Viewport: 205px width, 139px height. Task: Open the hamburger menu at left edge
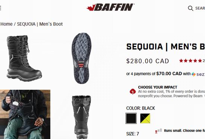pos(0,8)
